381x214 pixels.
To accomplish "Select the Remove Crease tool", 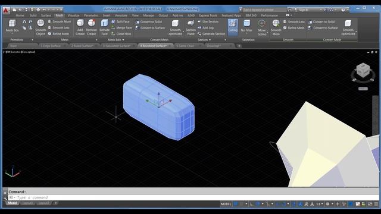I will [91, 27].
